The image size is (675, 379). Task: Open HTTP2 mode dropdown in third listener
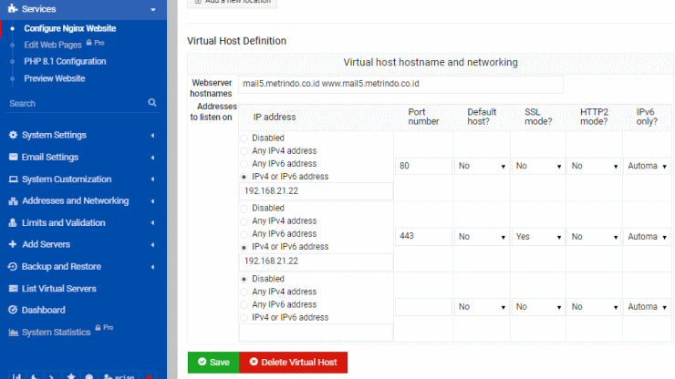tap(594, 307)
